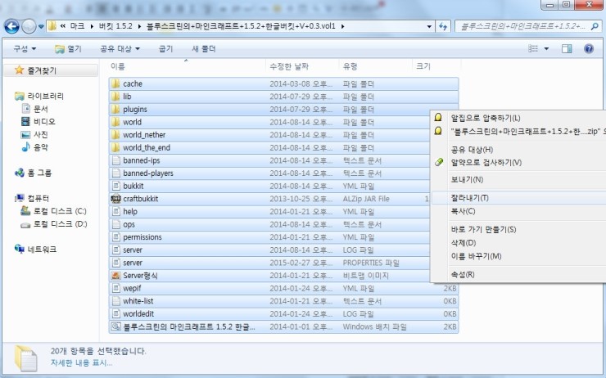
Task: Open the 구성 dropdown menu
Action: point(25,48)
